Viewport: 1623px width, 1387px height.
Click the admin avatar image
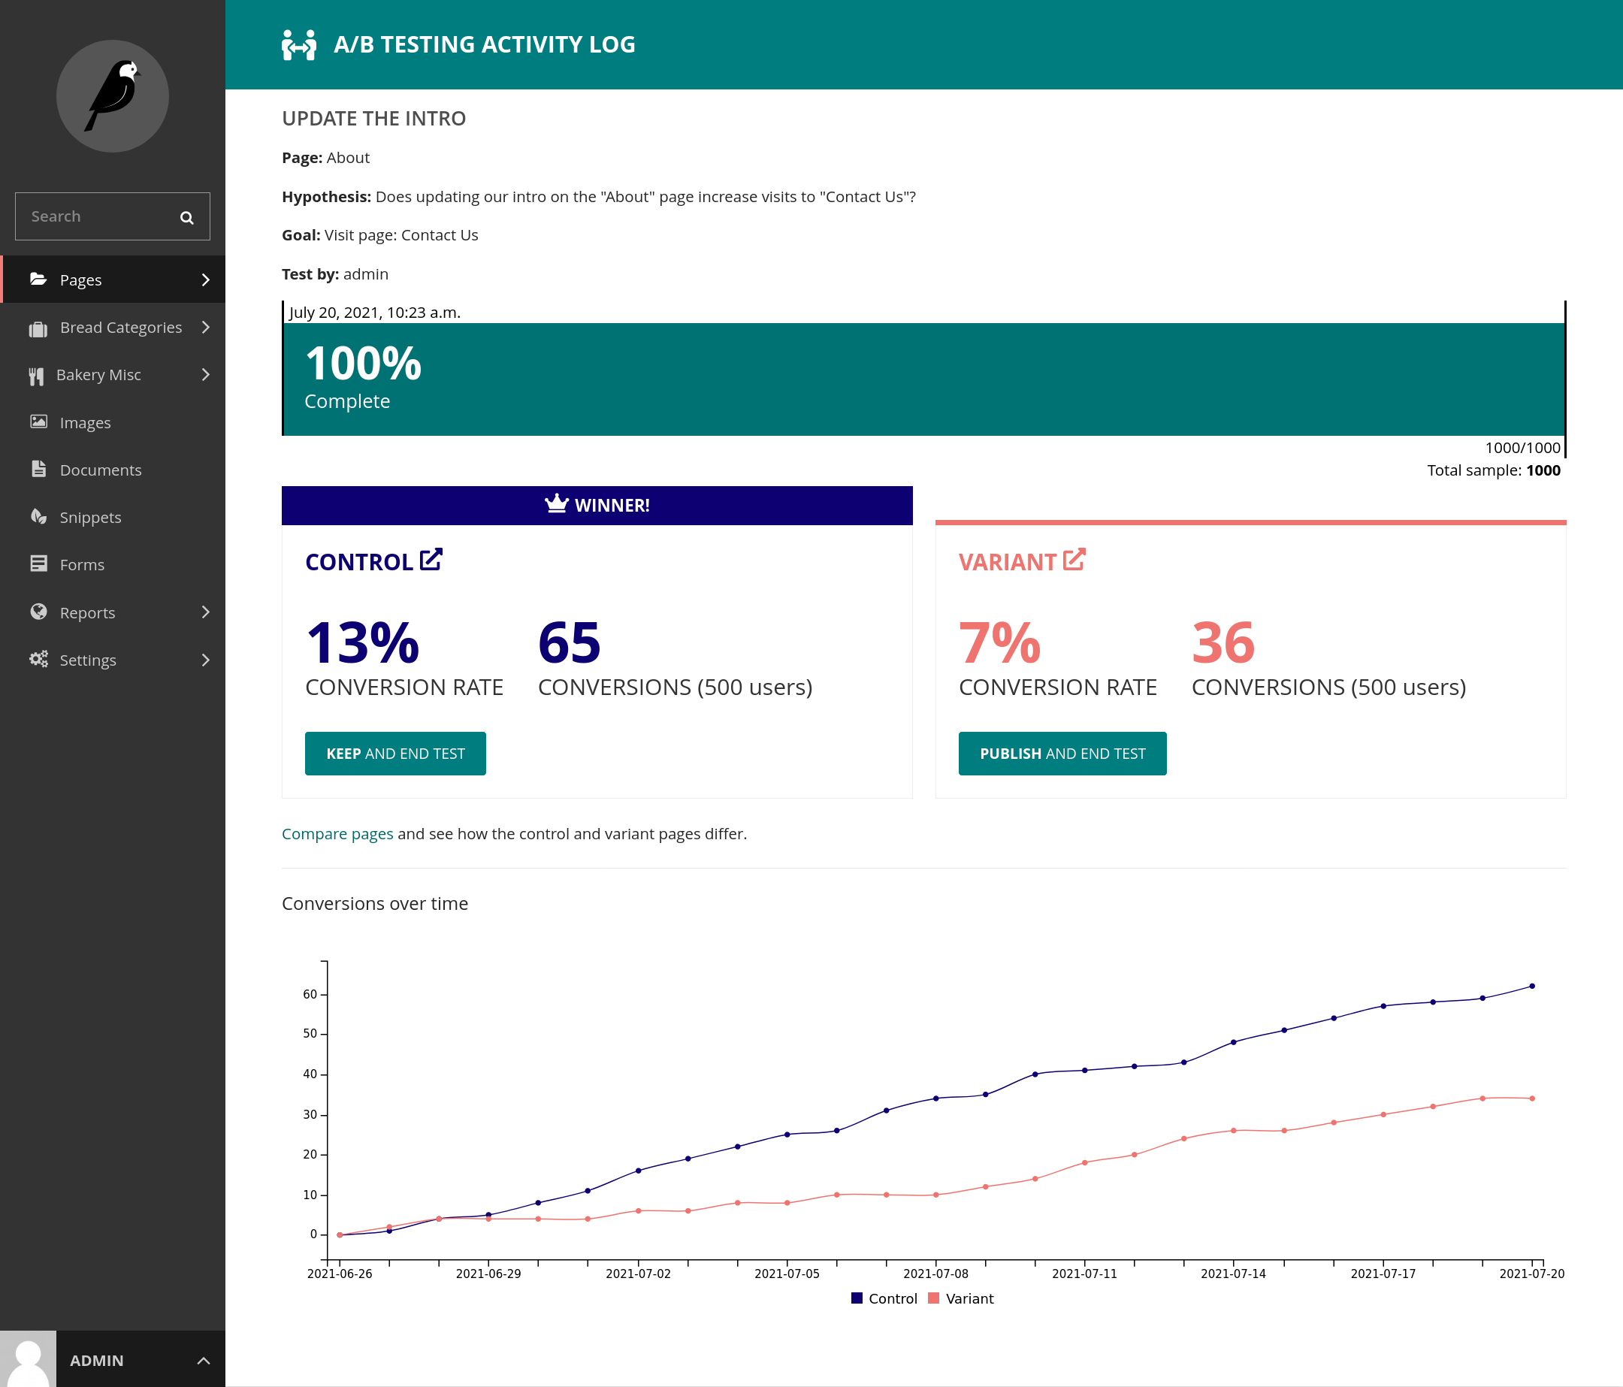point(29,1358)
